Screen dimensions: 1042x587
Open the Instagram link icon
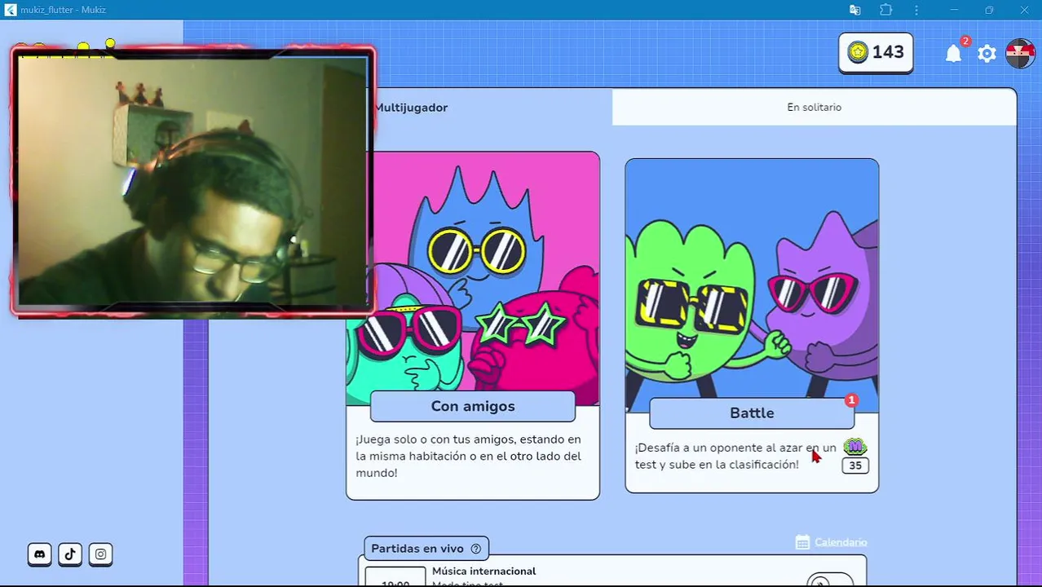point(100,554)
